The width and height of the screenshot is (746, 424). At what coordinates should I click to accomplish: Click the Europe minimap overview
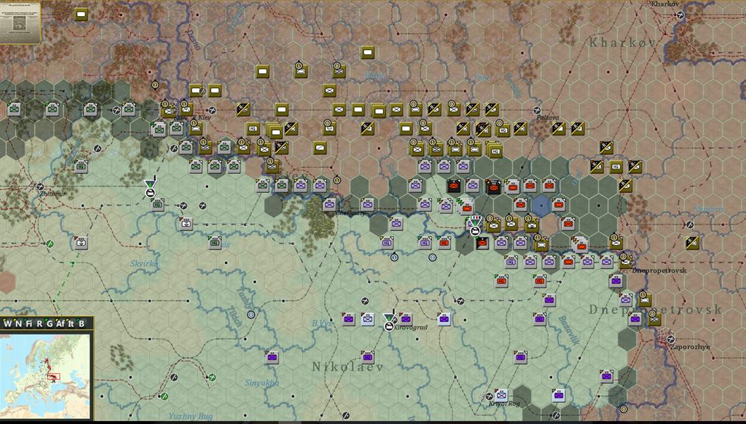[45, 376]
